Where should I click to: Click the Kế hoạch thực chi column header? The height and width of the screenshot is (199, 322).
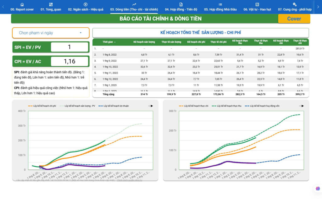pyautogui.click(x=281, y=42)
